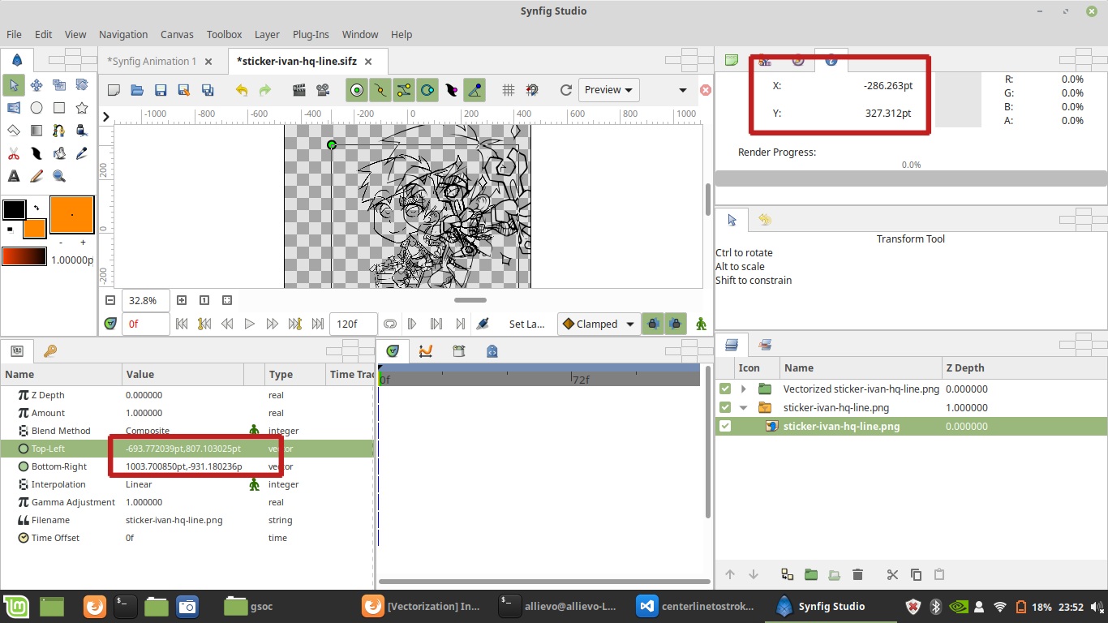1108x623 pixels.
Task: Expand the Vectorized sticker-ivan-hq-line.png group
Action: click(744, 389)
